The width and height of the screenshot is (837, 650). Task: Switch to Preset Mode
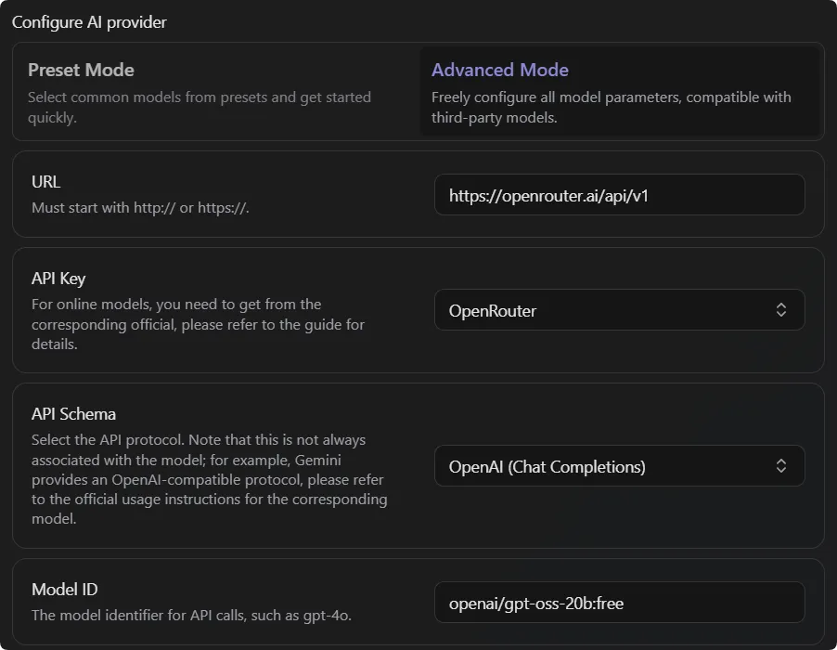81,71
